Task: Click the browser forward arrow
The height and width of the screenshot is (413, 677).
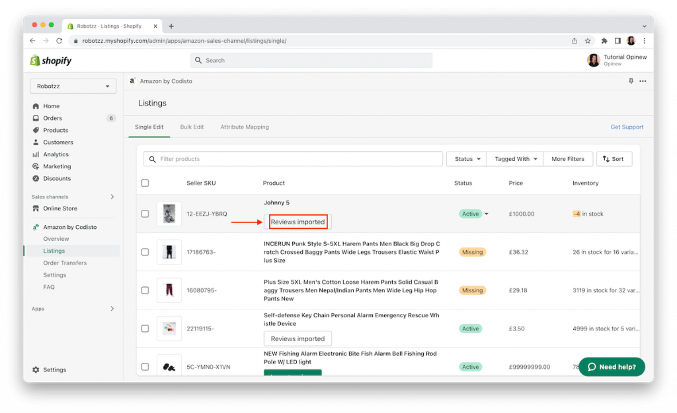Action: click(x=46, y=40)
